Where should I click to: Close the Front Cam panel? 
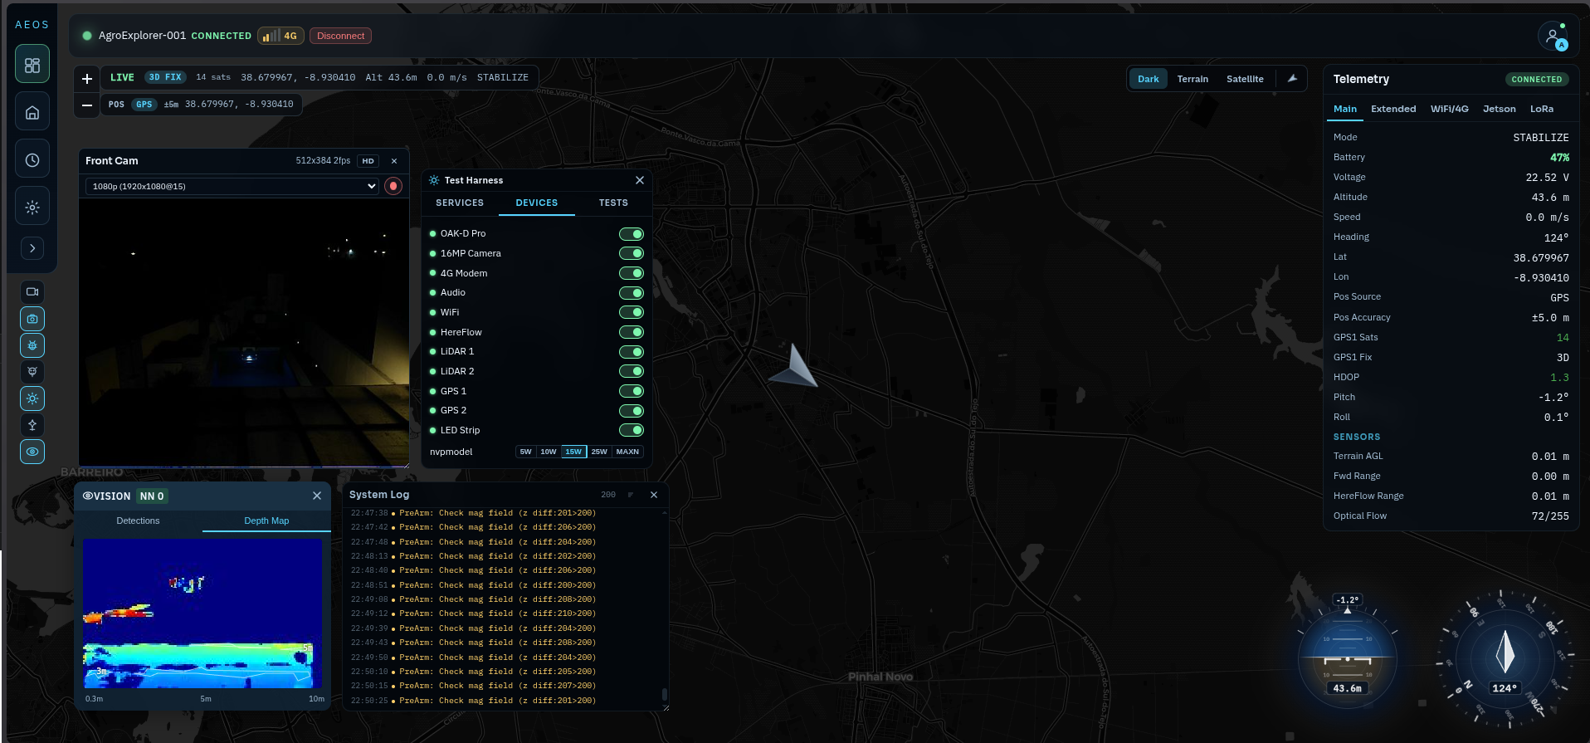[x=394, y=161]
